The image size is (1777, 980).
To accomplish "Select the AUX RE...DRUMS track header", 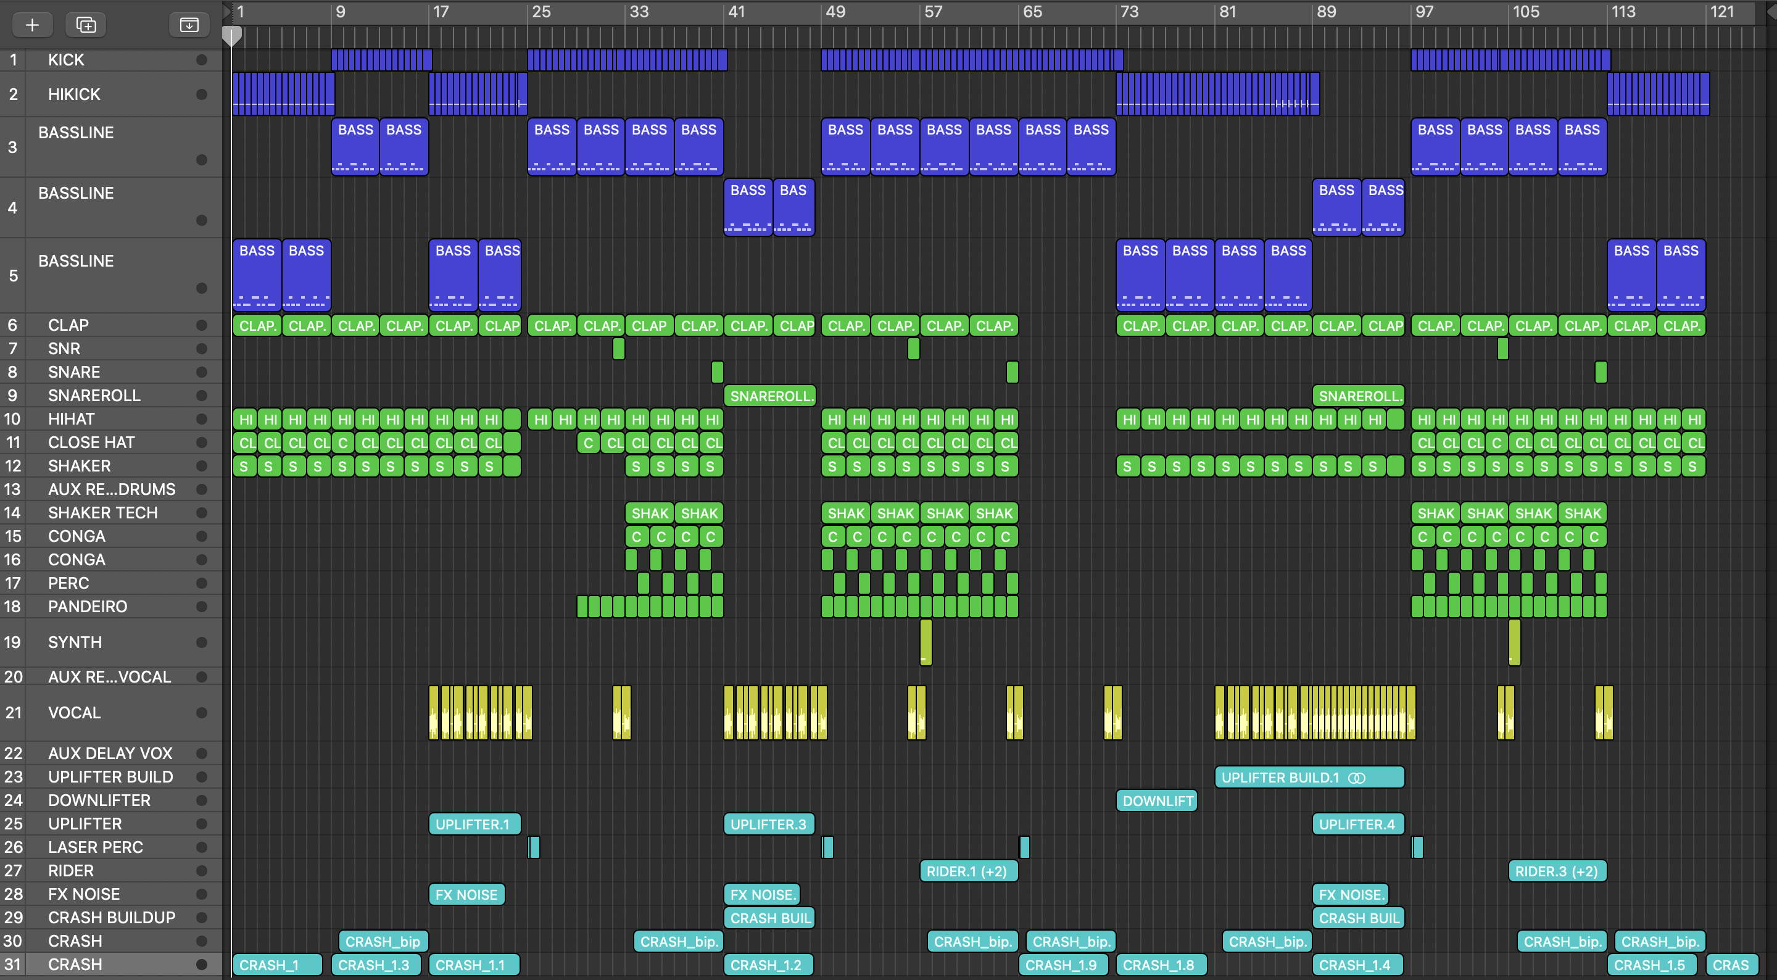I will [111, 489].
